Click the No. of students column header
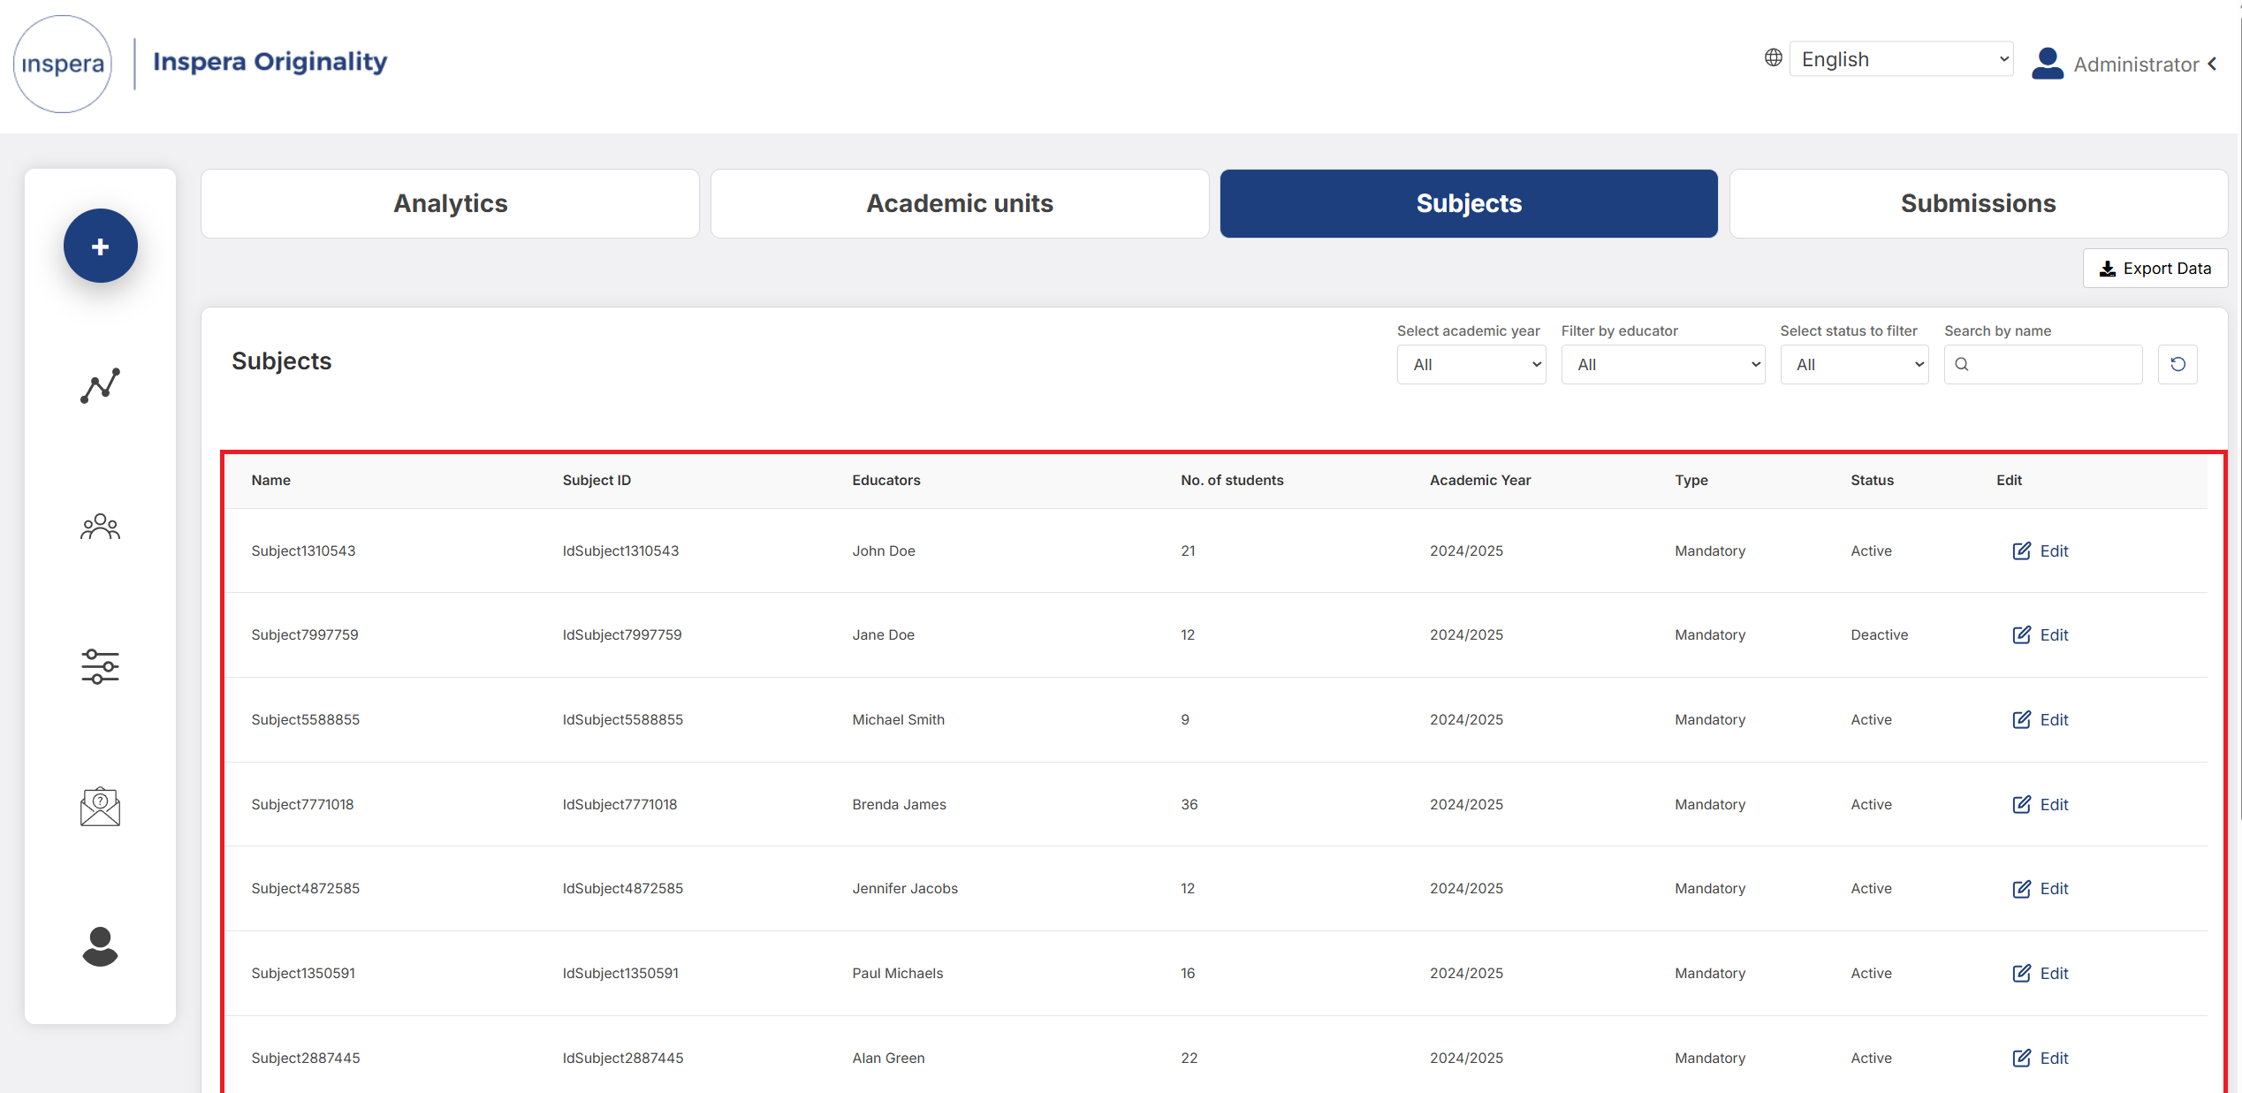The height and width of the screenshot is (1093, 2242). tap(1232, 480)
